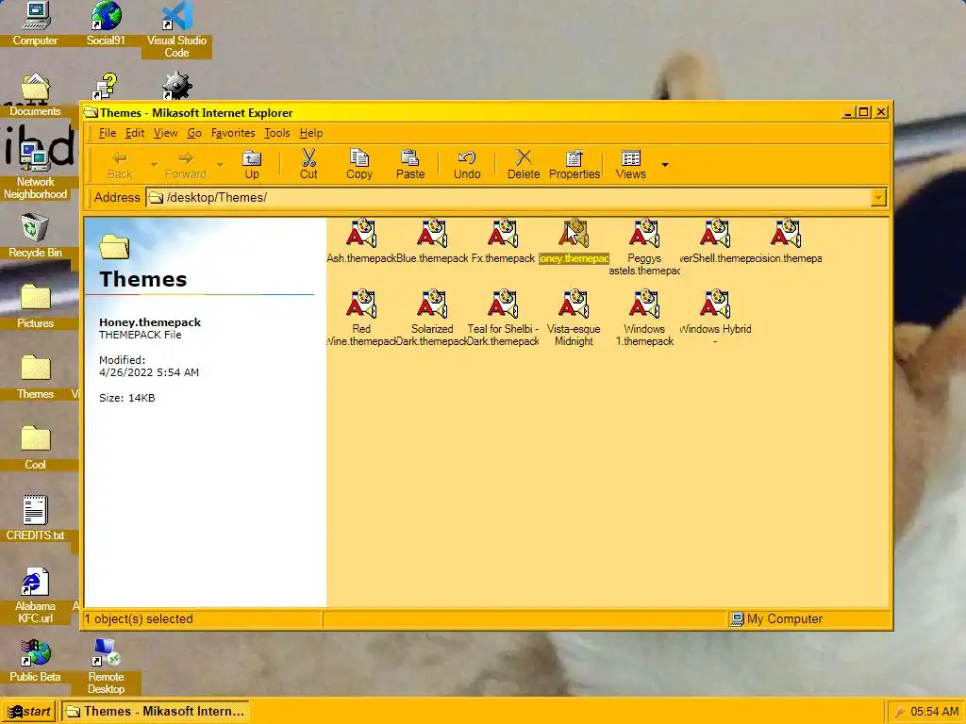Open the Edit menu
This screenshot has height=724, width=966.
[x=135, y=133]
